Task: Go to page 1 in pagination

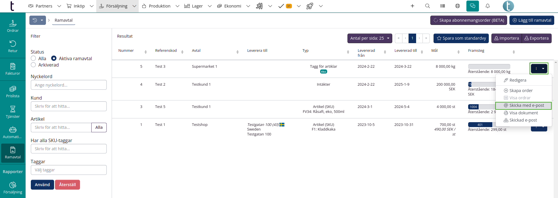Action: pos(412,38)
